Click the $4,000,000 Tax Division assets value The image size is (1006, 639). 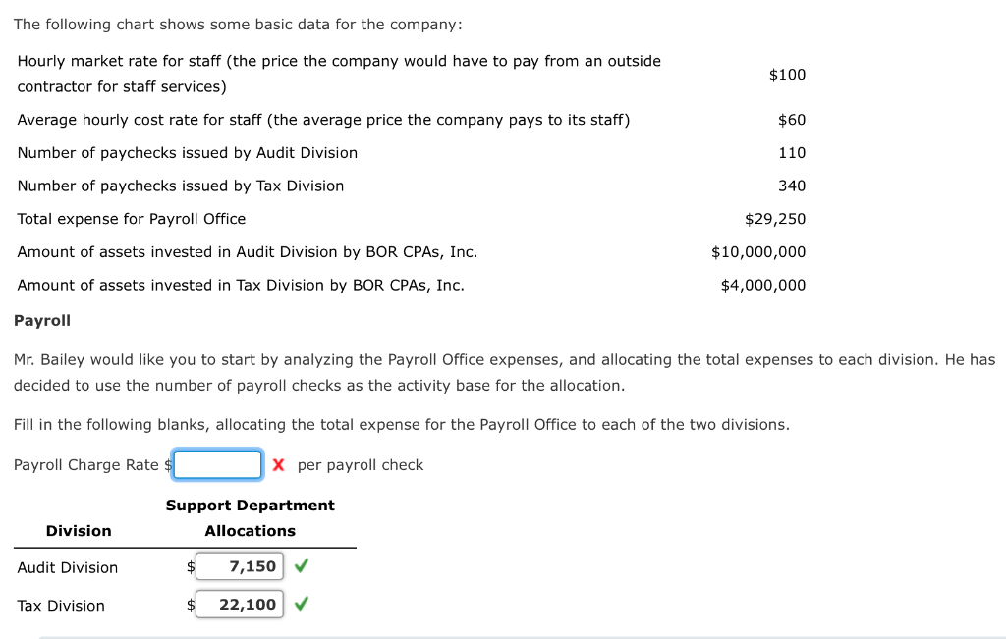pyautogui.click(x=763, y=286)
